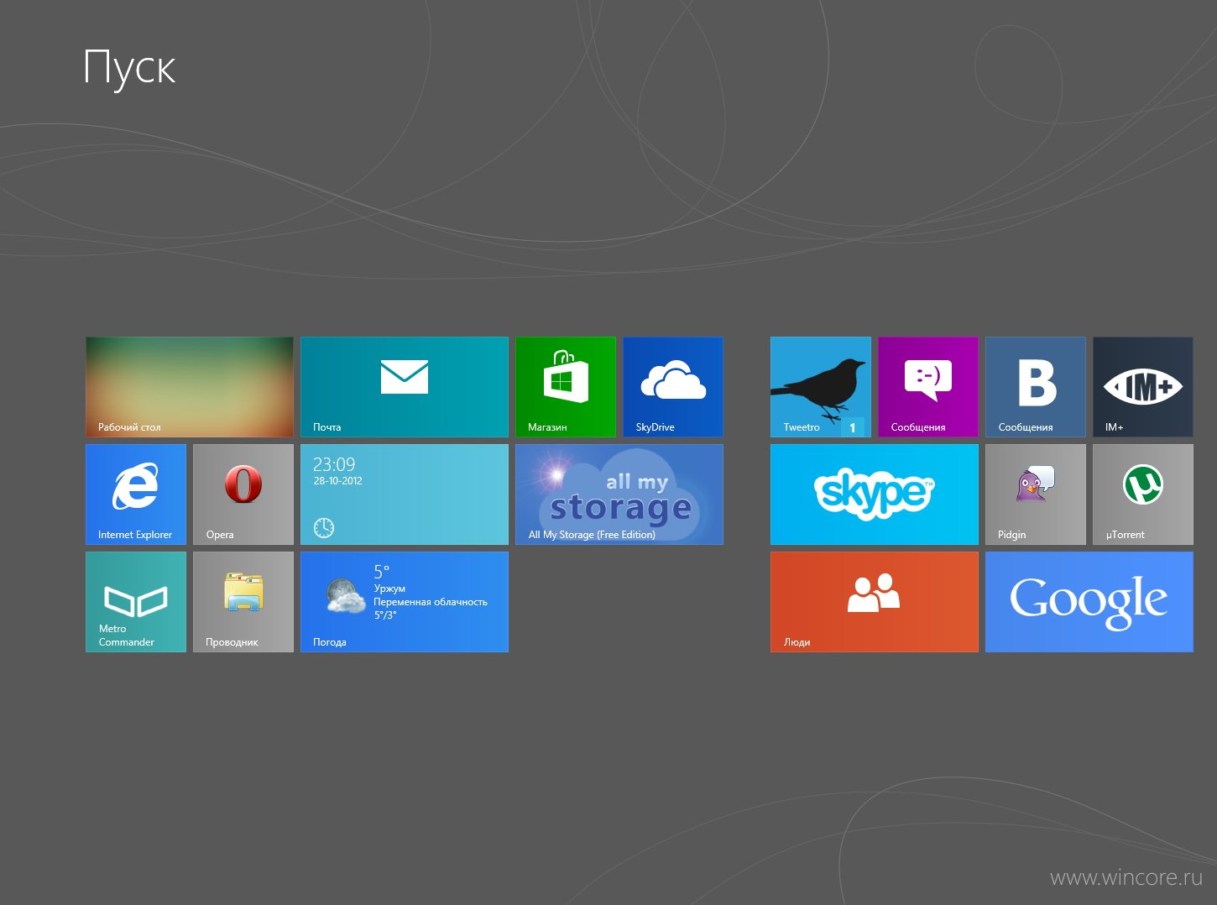Open the Почта mail tile

tap(405, 387)
